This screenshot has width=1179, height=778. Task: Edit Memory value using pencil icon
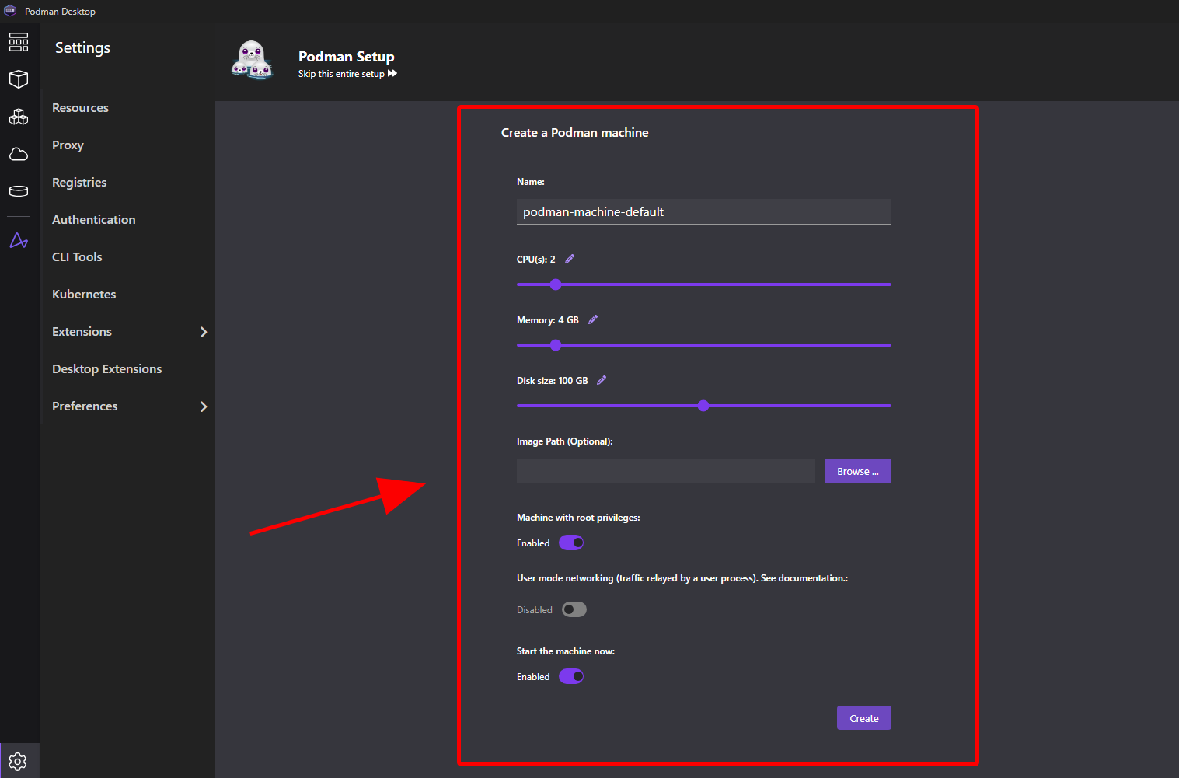tap(593, 319)
